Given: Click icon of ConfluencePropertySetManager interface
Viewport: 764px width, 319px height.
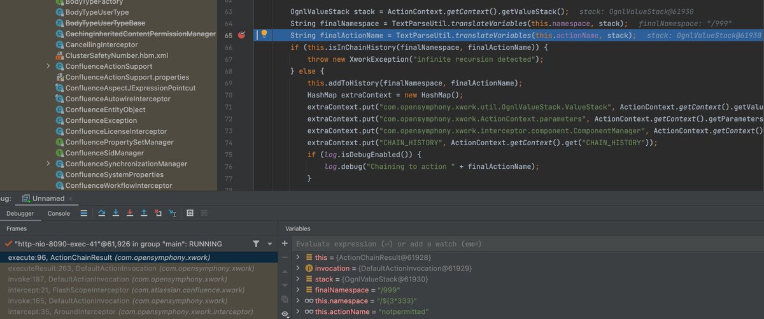Looking at the screenshot, I should point(59,143).
